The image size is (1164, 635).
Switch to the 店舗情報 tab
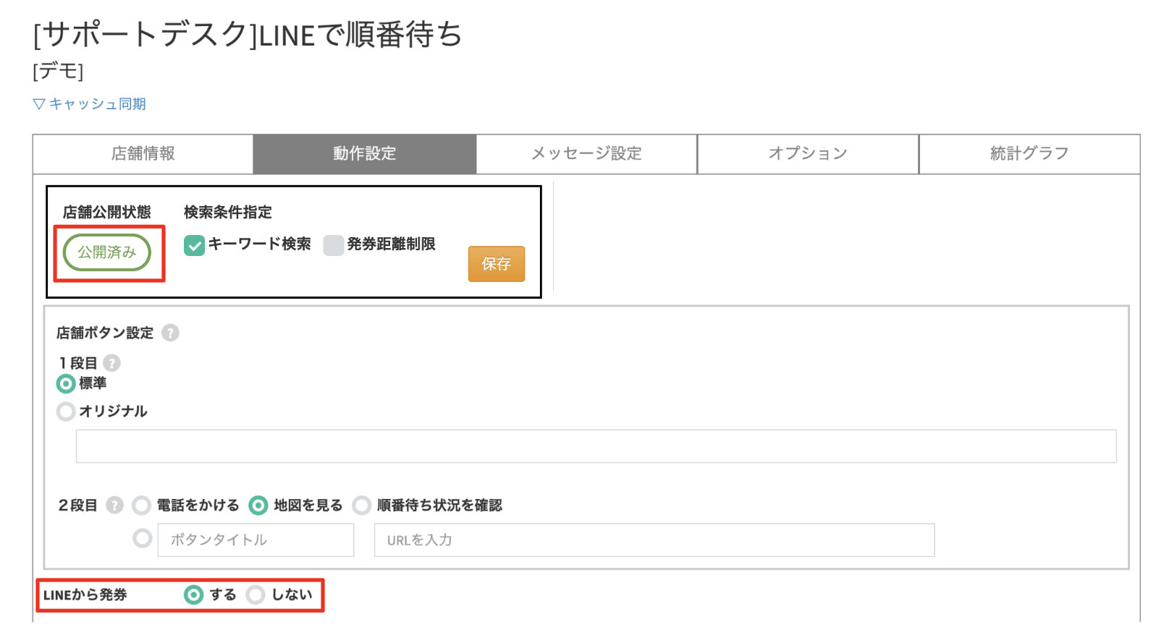pyautogui.click(x=142, y=153)
